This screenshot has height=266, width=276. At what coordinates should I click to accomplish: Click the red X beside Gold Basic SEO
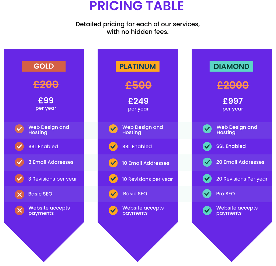tap(19, 195)
